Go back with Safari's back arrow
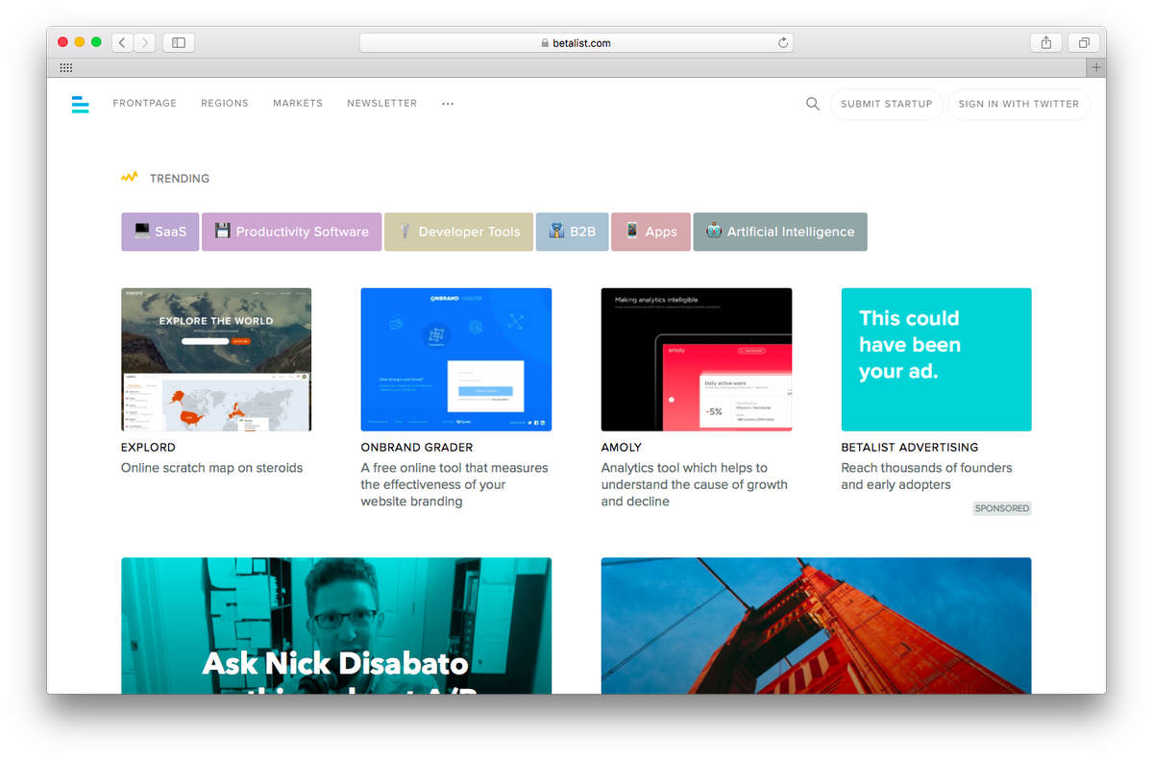1153x761 pixels. click(x=122, y=42)
